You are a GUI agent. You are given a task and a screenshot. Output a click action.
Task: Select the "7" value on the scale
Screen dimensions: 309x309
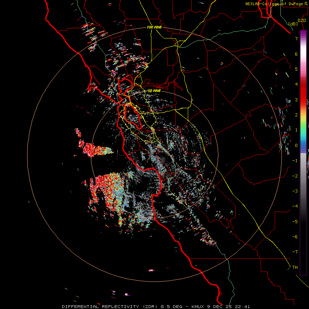coord(296,38)
